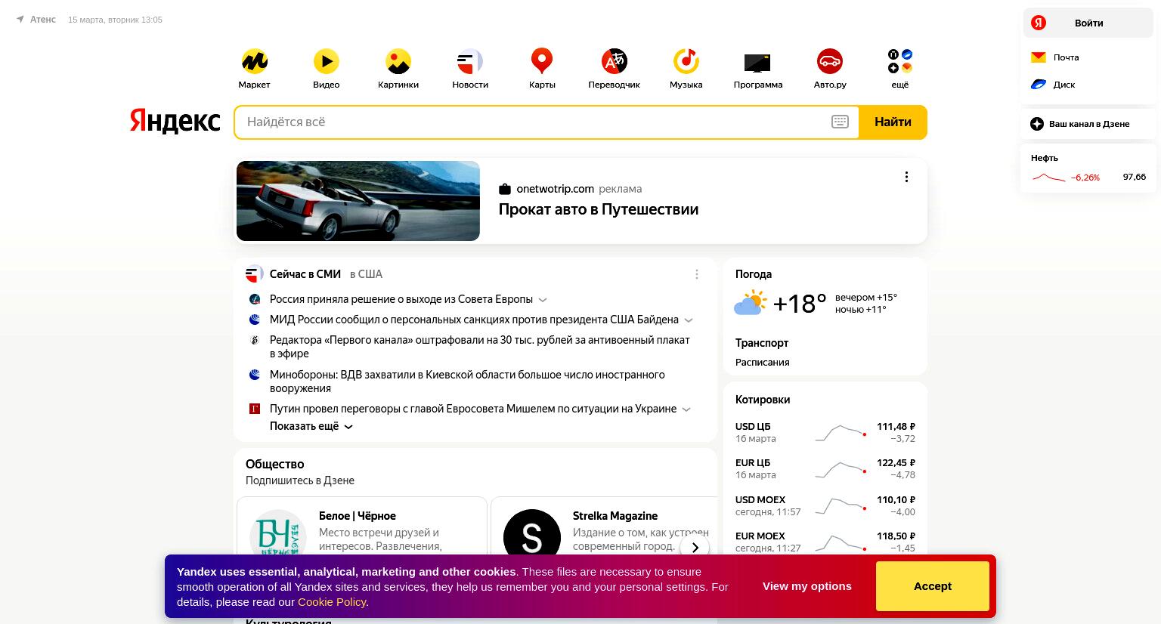The image size is (1161, 624).
Task: Open the Программа TV guide icon
Action: click(x=757, y=62)
